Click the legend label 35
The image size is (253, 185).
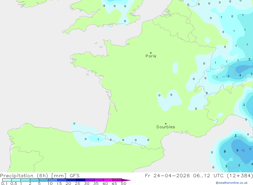(x=96, y=183)
